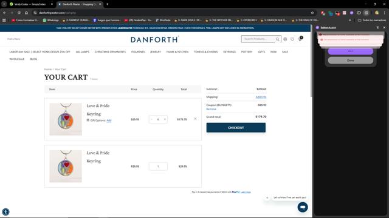Switch to the Verify Codes SimplyCodes tab
The width and height of the screenshot is (389, 218).
click(x=30, y=4)
